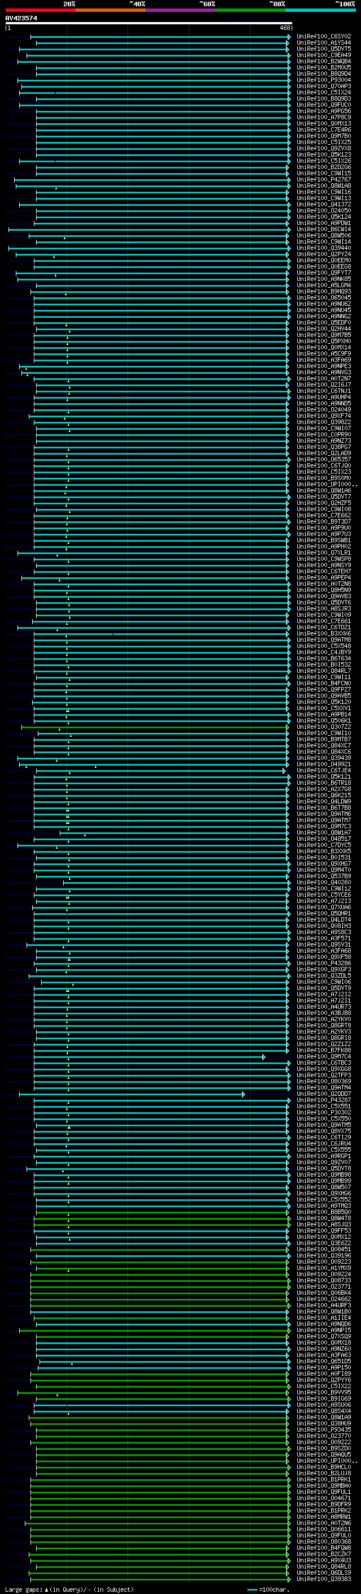Select the UniRef100_A7P8C9 label
The height and width of the screenshot is (1594, 361).
point(323,117)
